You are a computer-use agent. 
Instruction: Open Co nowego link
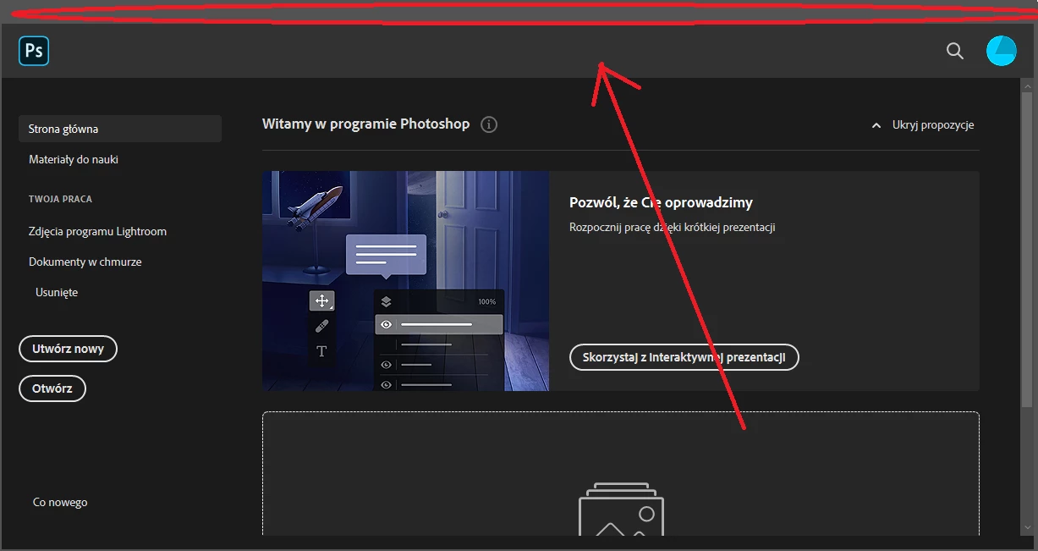60,502
